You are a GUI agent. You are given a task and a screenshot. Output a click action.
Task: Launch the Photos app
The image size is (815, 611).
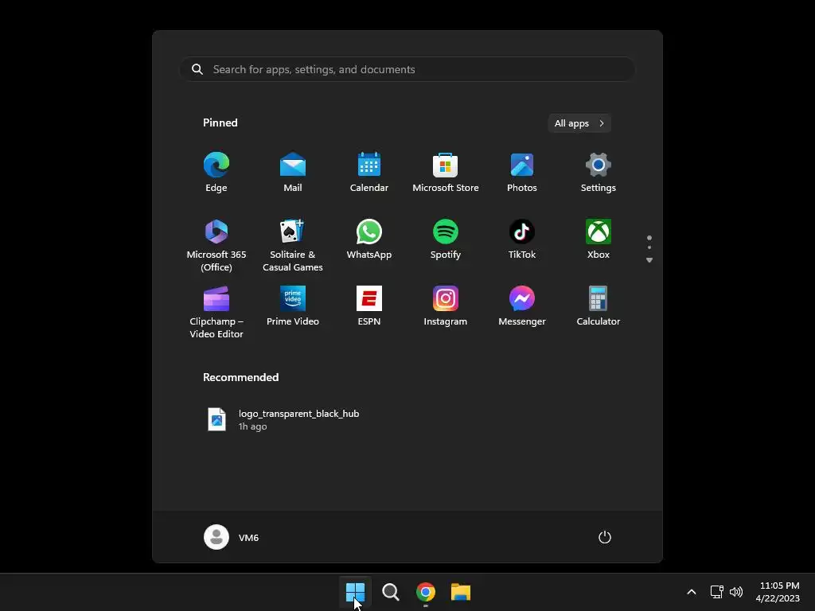[522, 173]
